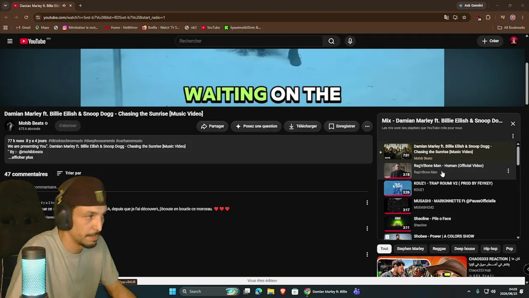Open the Windows notification bell

[x=522, y=291]
